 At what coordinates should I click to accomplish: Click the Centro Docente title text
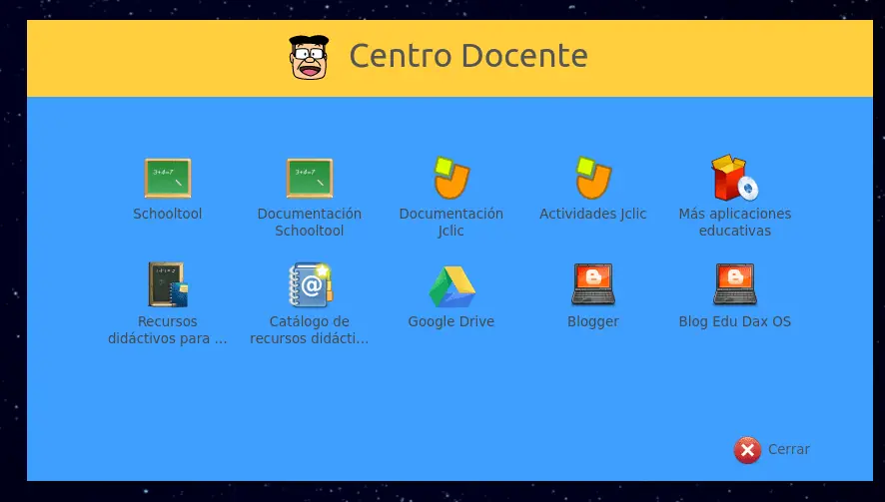point(468,56)
